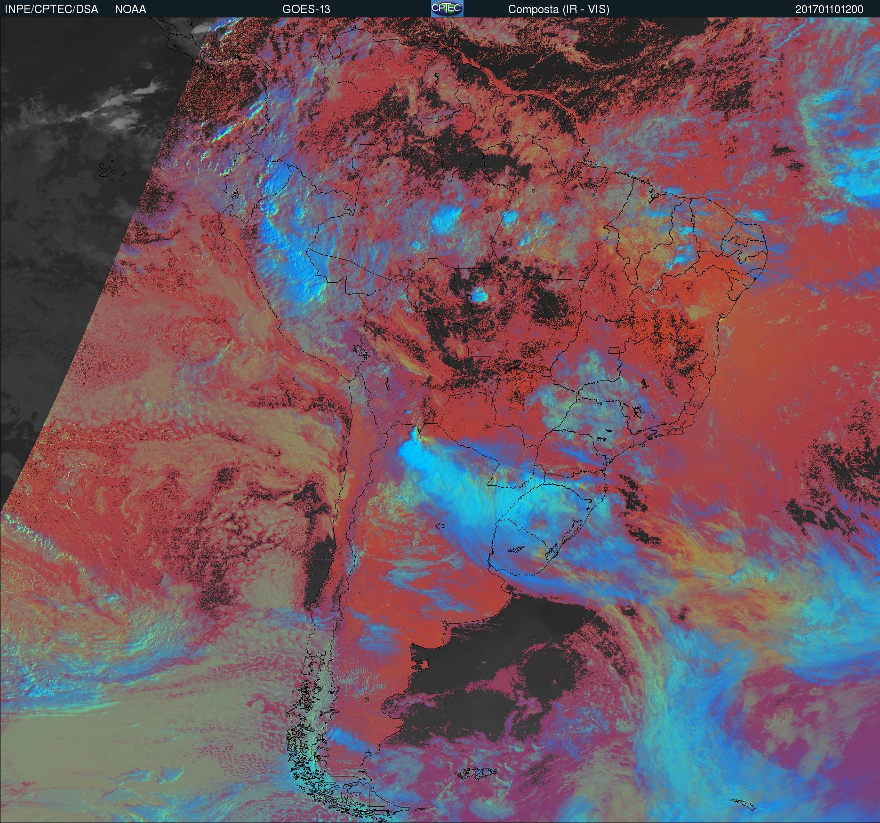The image size is (880, 823).
Task: Click the NOAA label in the header
Action: [x=130, y=9]
